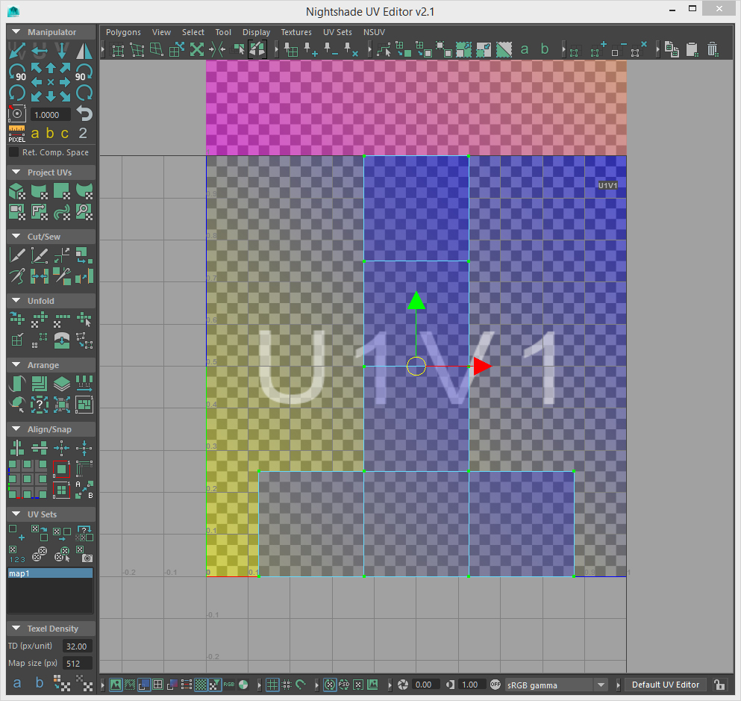Image resolution: width=741 pixels, height=701 pixels.
Task: Toggle the RGB channel display button
Action: tap(229, 685)
